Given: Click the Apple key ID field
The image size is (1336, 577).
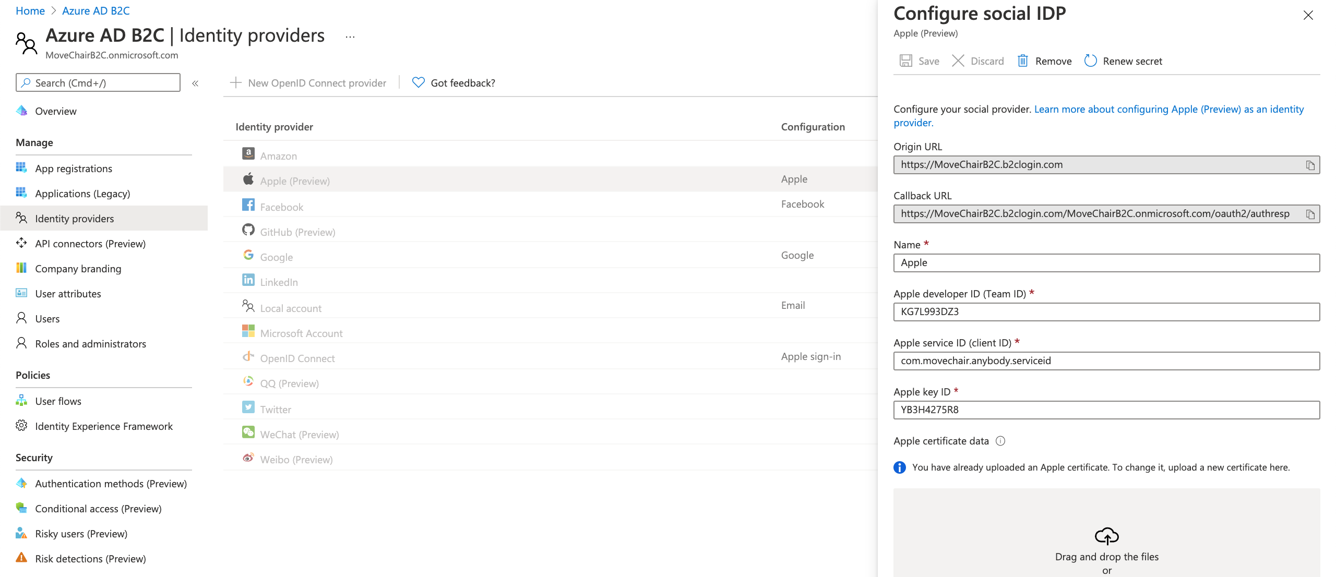Looking at the screenshot, I should (x=1106, y=410).
